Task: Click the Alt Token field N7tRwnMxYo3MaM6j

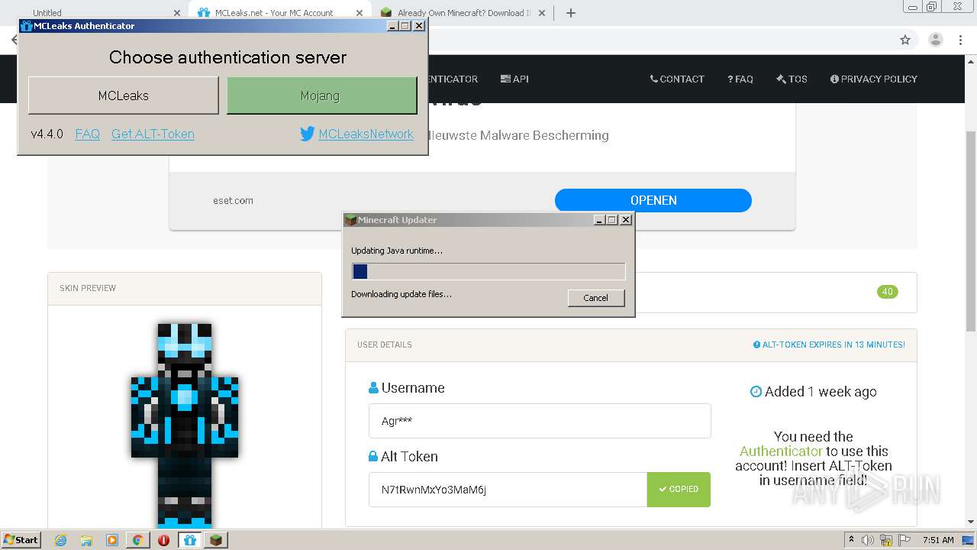Action: pos(508,490)
